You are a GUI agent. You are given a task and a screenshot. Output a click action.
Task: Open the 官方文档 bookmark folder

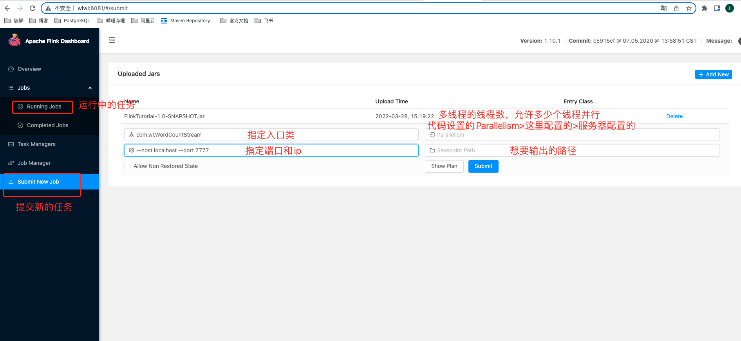[x=234, y=21]
